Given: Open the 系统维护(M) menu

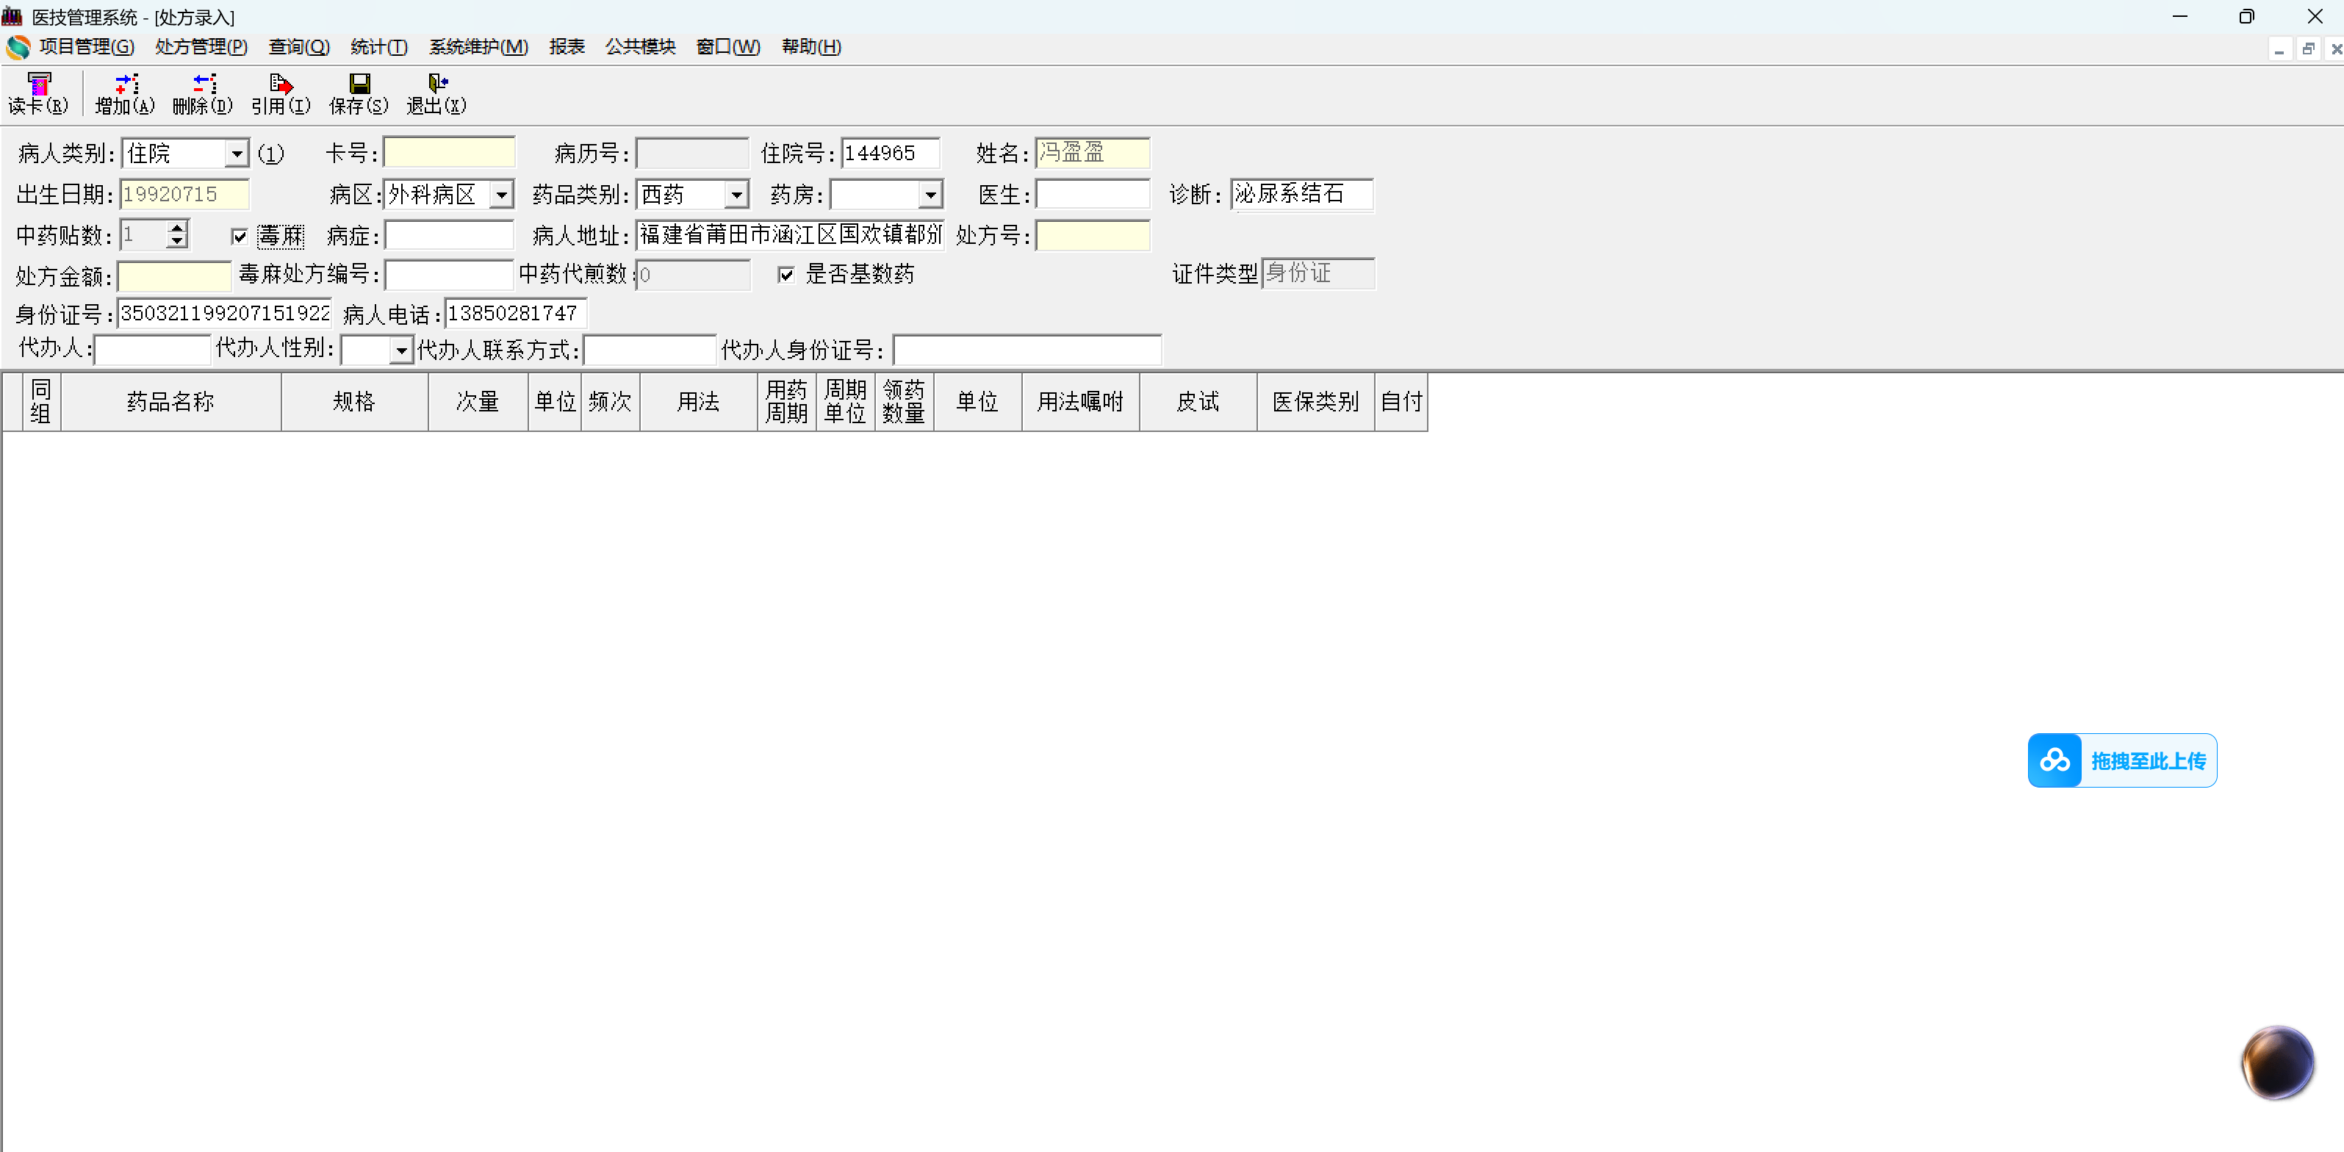Looking at the screenshot, I should tap(478, 46).
